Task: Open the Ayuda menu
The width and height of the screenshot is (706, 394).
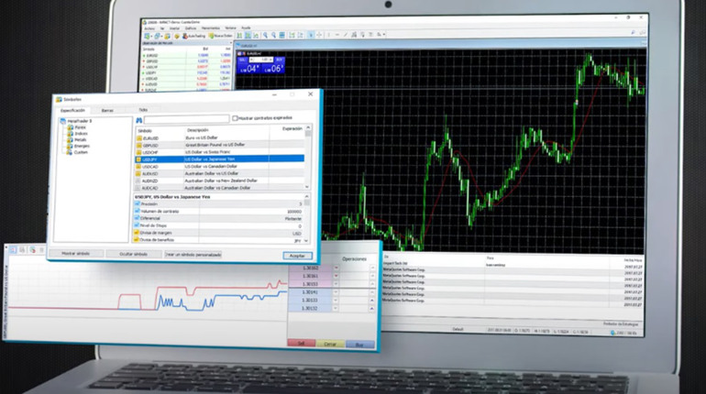Action: coord(246,28)
